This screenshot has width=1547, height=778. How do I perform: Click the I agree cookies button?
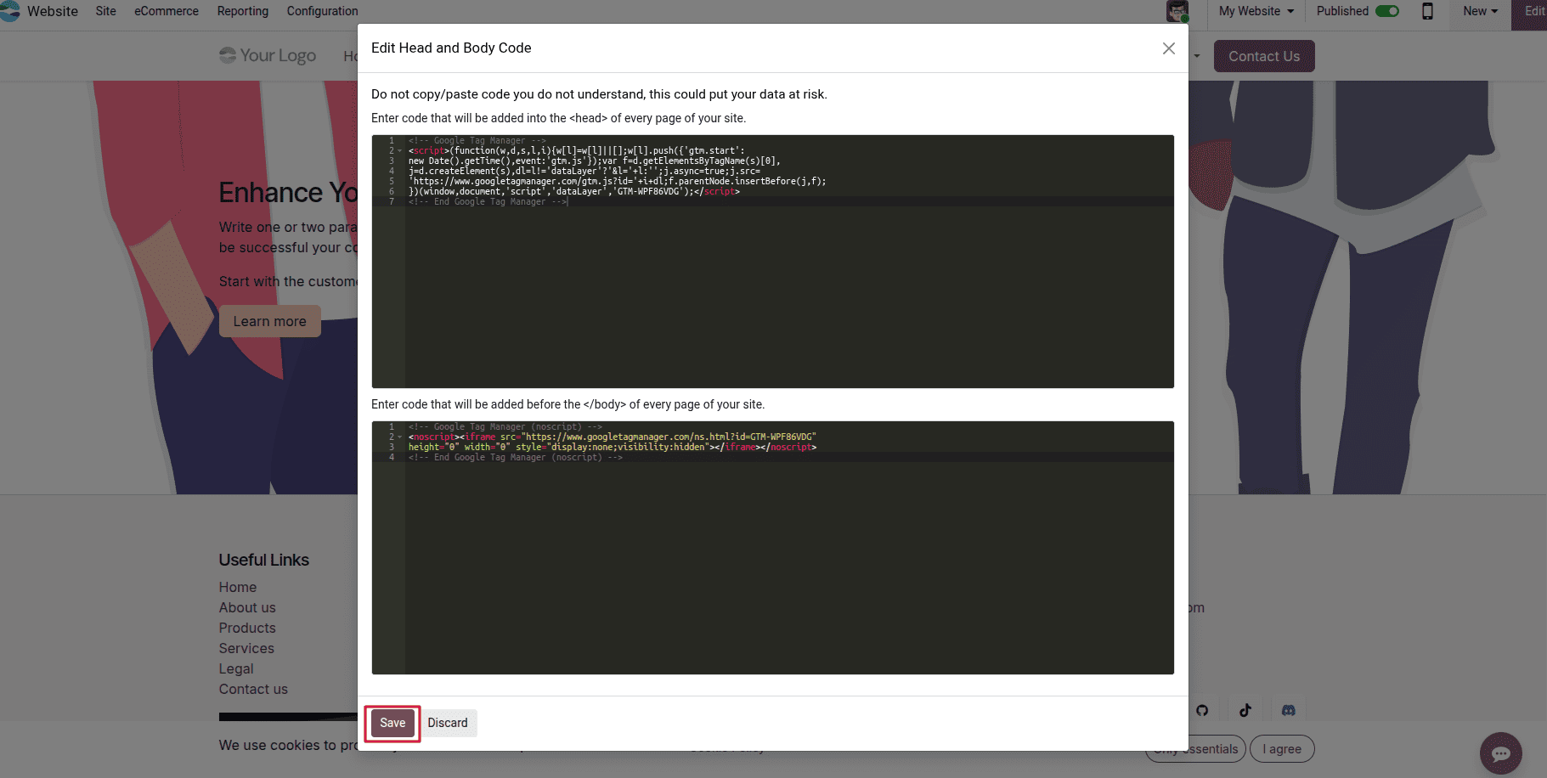1282,749
